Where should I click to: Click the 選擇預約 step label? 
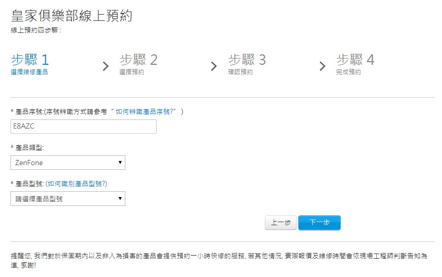point(132,72)
